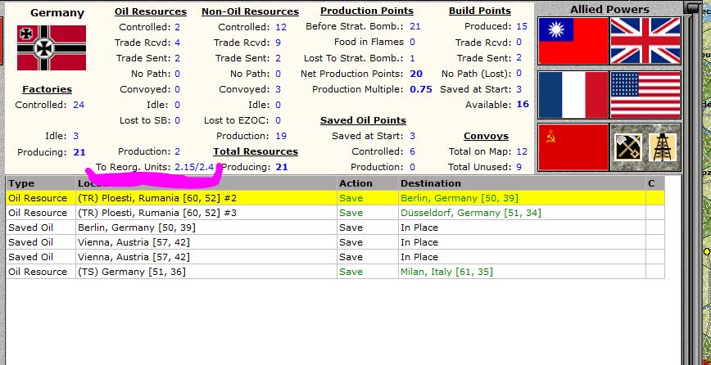Select the Ploesti, Rumania #2 oil row
Screen dimensions: 711x365
click(335, 198)
